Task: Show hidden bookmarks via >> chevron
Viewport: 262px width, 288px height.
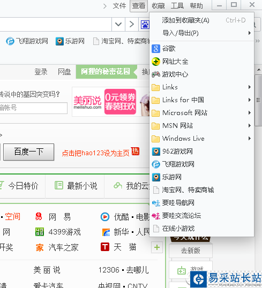Action: click(258, 41)
